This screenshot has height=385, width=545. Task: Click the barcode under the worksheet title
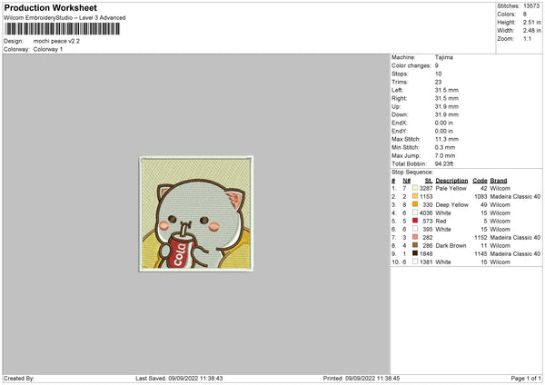point(63,29)
